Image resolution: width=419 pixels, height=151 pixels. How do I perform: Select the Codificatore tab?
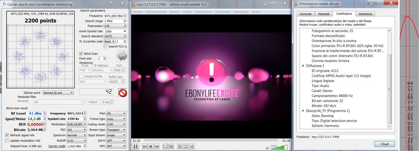344,14
